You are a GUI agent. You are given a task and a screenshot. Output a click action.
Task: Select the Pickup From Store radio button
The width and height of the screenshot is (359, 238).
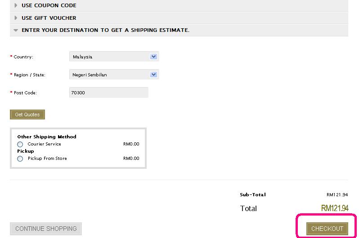coord(20,159)
